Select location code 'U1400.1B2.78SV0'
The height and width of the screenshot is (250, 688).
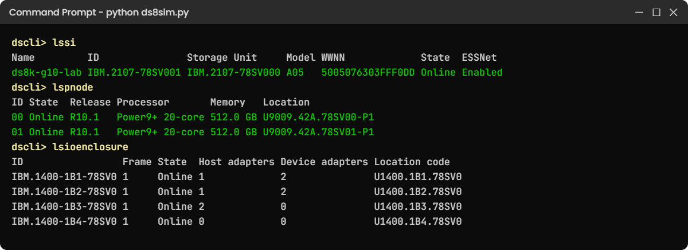[418, 192]
